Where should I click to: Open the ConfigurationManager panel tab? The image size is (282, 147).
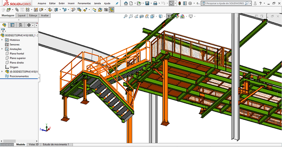(x=20, y=25)
